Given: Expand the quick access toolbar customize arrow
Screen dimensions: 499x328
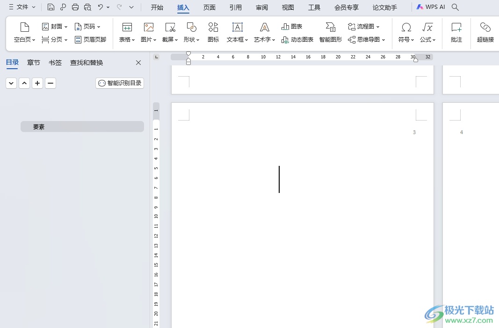Looking at the screenshot, I should tap(131, 7).
